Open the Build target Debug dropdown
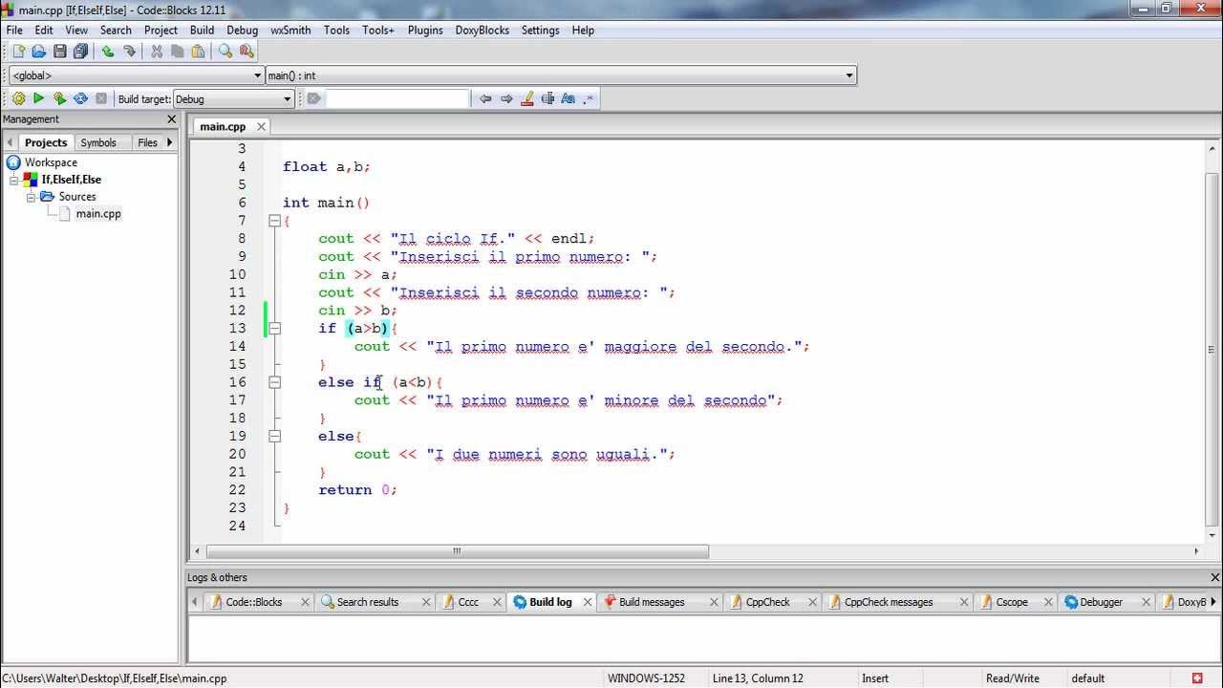 click(x=287, y=98)
